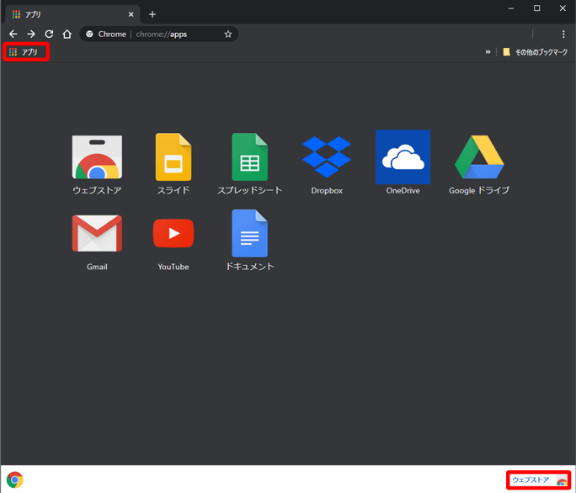This screenshot has width=576, height=493.
Task: Open the その他のブックマーク folder
Action: 536,52
